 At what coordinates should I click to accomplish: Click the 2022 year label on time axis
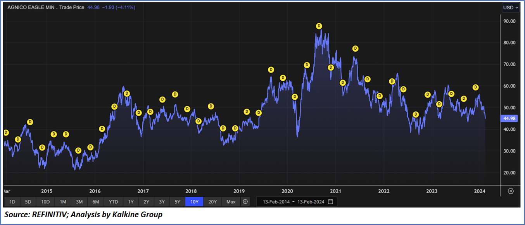[384, 191]
